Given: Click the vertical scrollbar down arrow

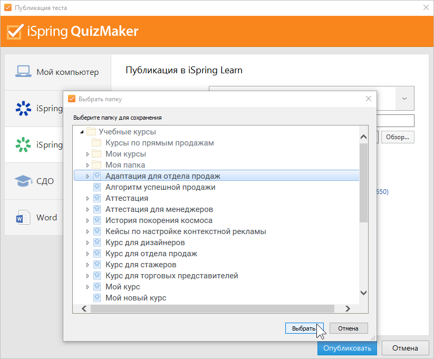Looking at the screenshot, I should [363, 293].
